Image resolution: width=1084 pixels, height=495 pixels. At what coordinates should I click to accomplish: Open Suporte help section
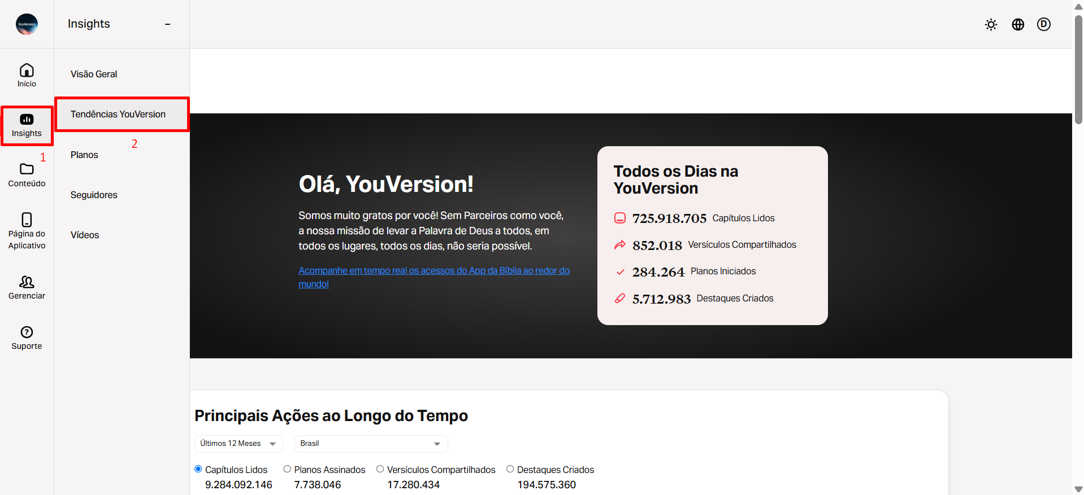[27, 338]
